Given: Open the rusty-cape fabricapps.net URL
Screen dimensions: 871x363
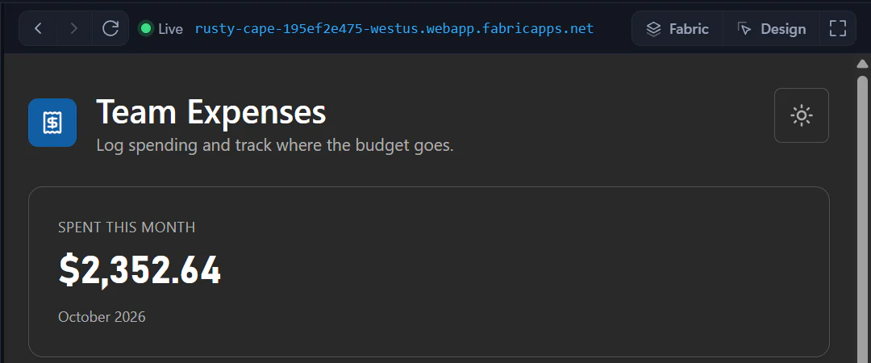Looking at the screenshot, I should tap(394, 28).
